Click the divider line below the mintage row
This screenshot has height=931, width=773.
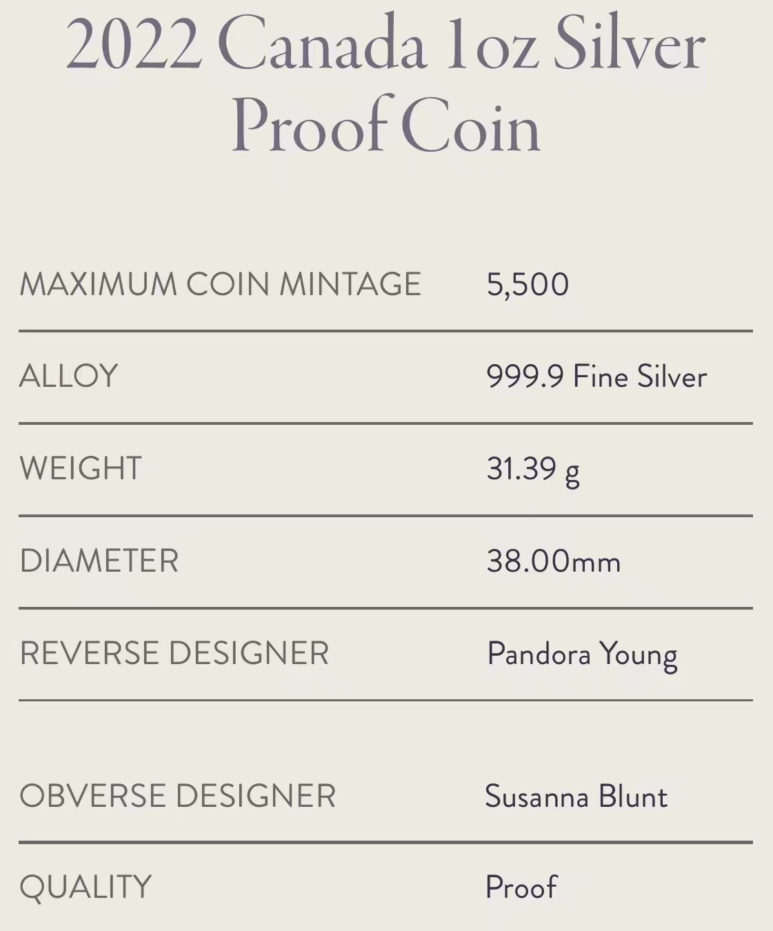tap(385, 331)
